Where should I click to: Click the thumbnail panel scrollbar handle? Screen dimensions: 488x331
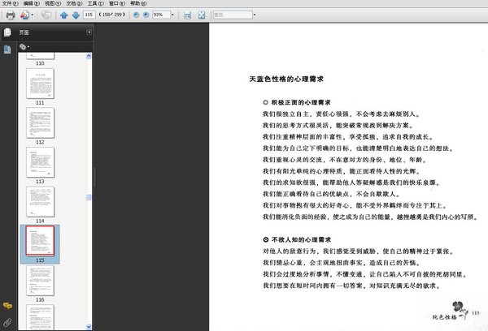(x=89, y=197)
